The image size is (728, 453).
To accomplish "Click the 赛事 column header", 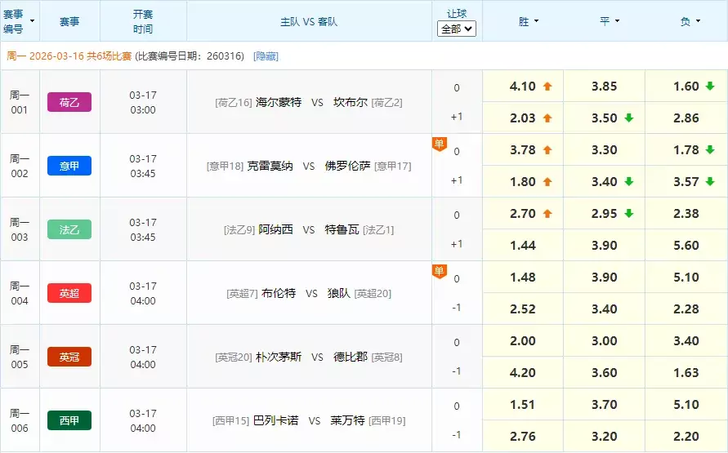I will (69, 21).
